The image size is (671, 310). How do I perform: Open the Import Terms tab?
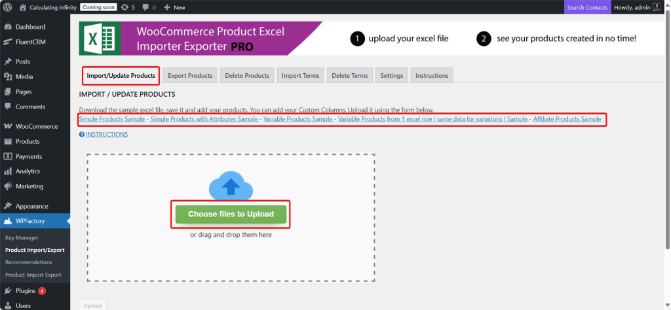point(300,76)
